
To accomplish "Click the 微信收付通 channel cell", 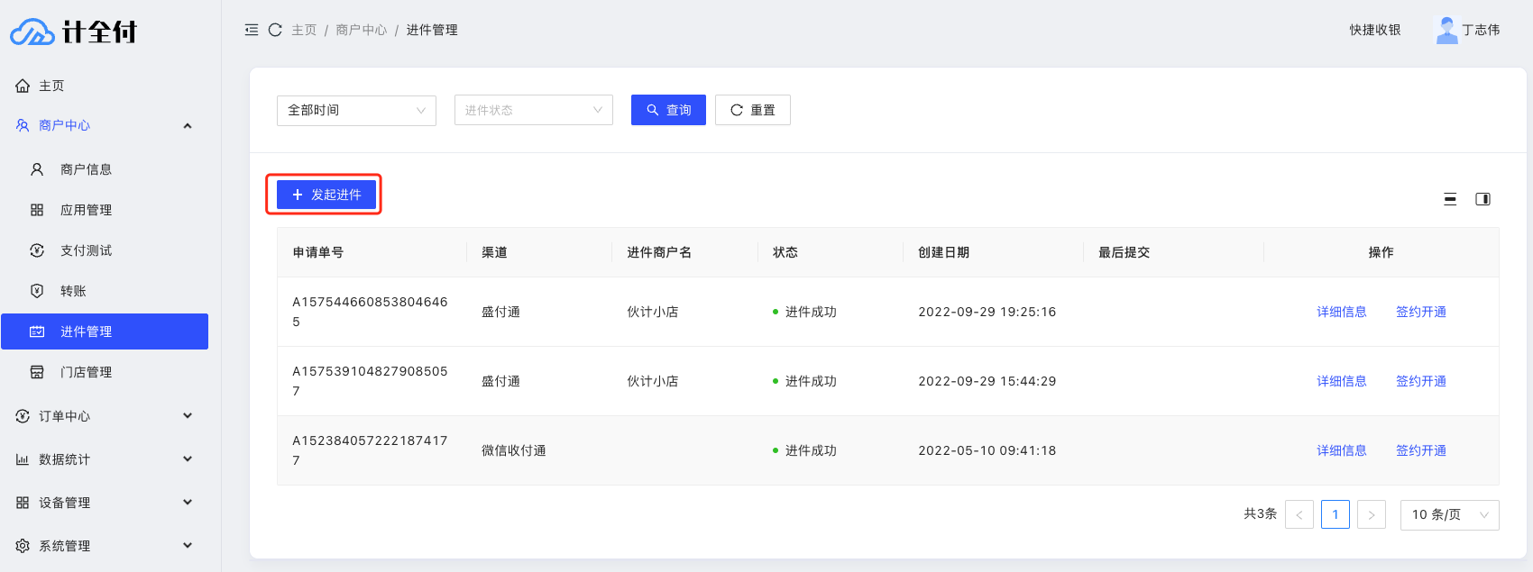I will click(x=514, y=450).
